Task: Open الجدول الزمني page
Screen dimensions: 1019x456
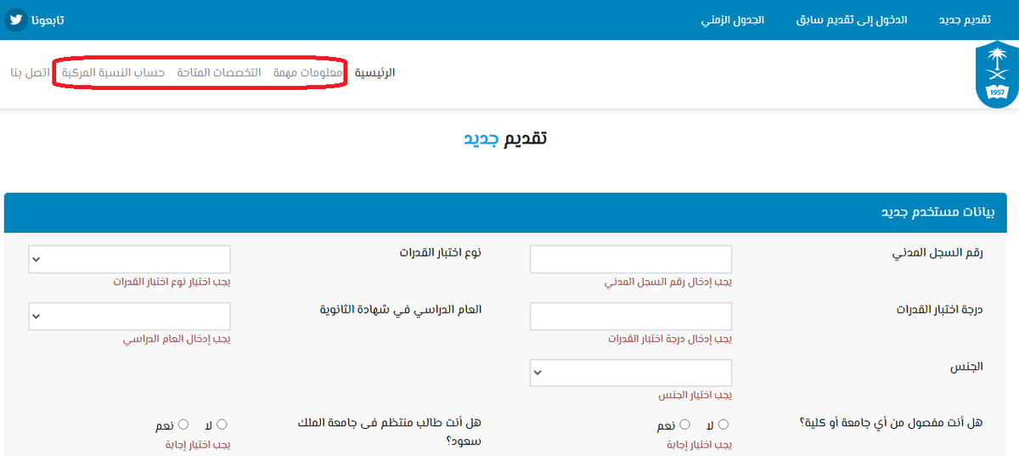Action: (x=732, y=19)
